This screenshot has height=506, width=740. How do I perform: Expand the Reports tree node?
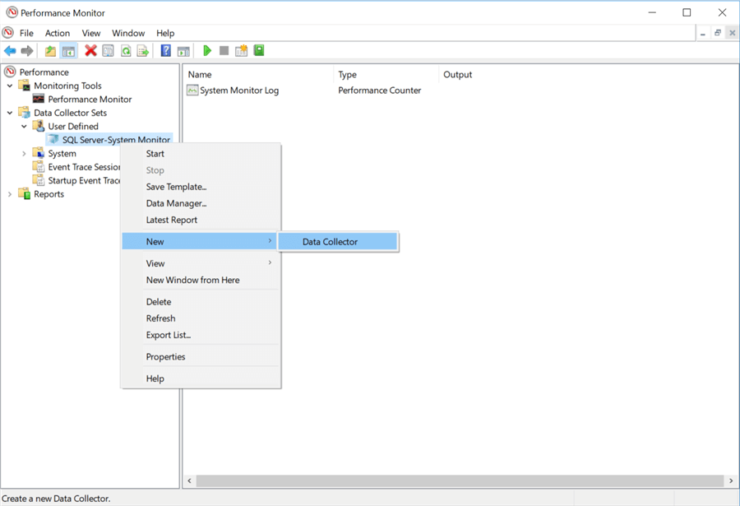coord(10,194)
